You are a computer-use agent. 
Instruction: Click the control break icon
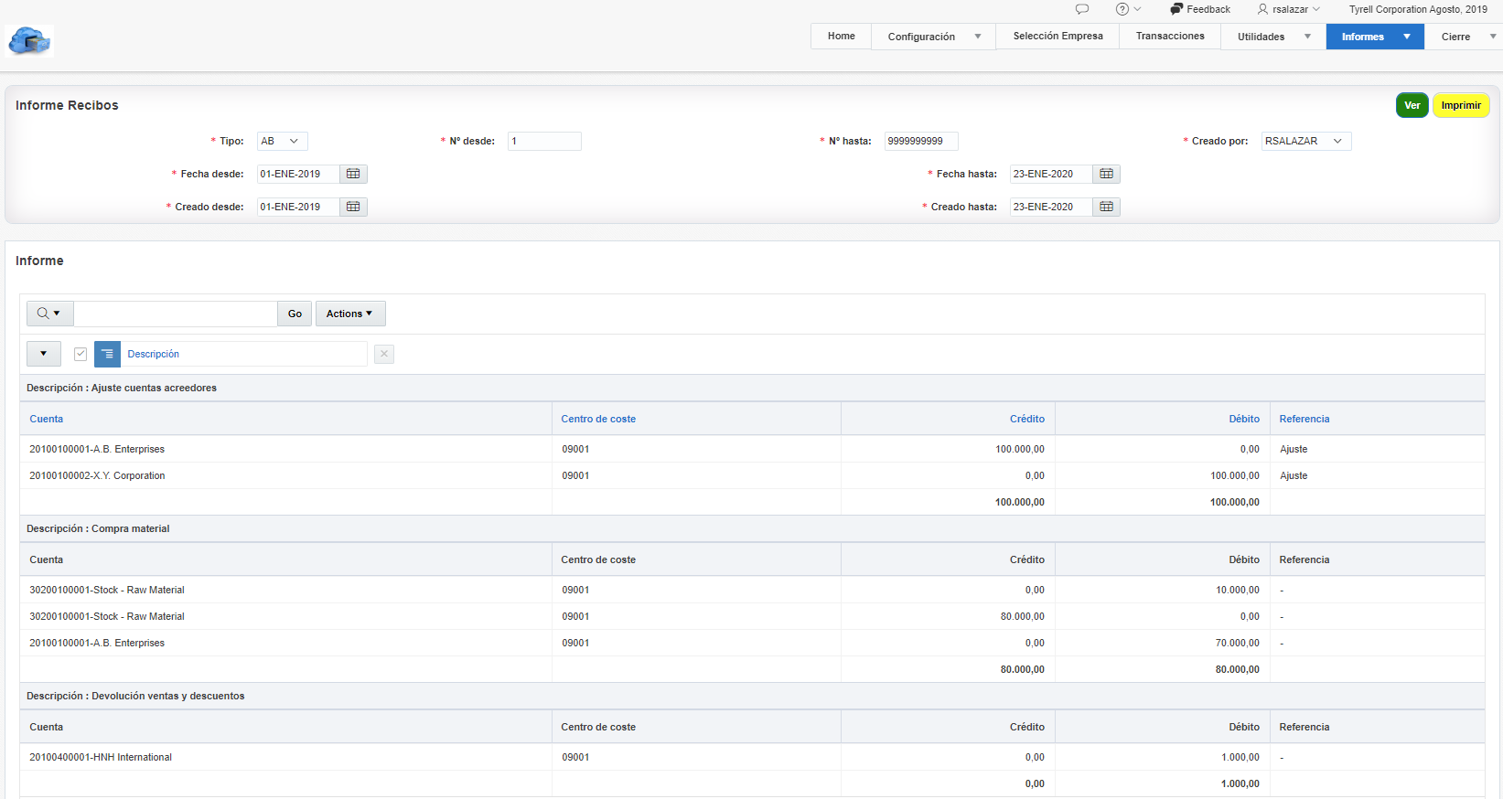click(x=107, y=354)
